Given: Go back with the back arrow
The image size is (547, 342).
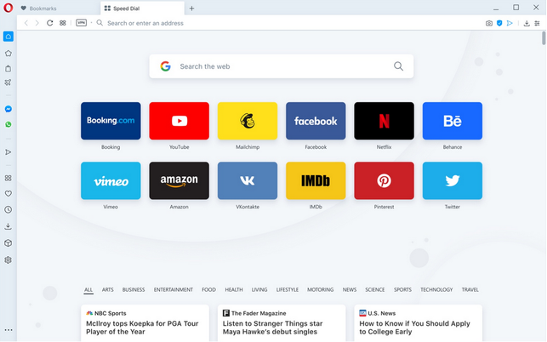Looking at the screenshot, I should (26, 23).
